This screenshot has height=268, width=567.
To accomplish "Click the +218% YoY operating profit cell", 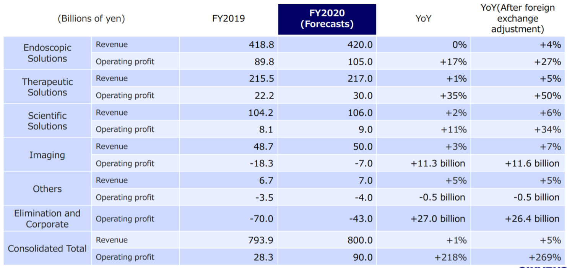I will coord(424,257).
